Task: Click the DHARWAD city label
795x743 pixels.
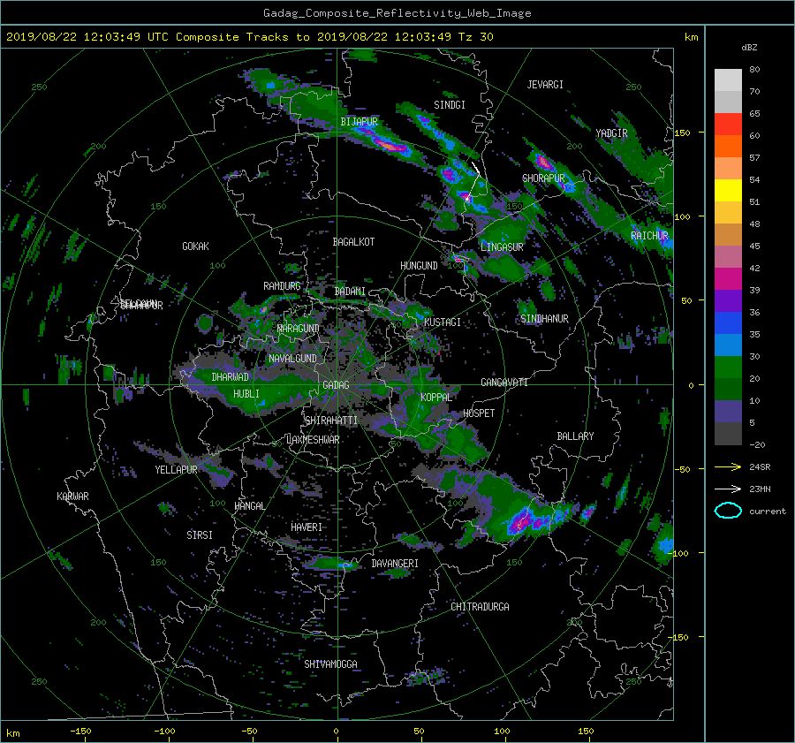Action: [x=231, y=377]
